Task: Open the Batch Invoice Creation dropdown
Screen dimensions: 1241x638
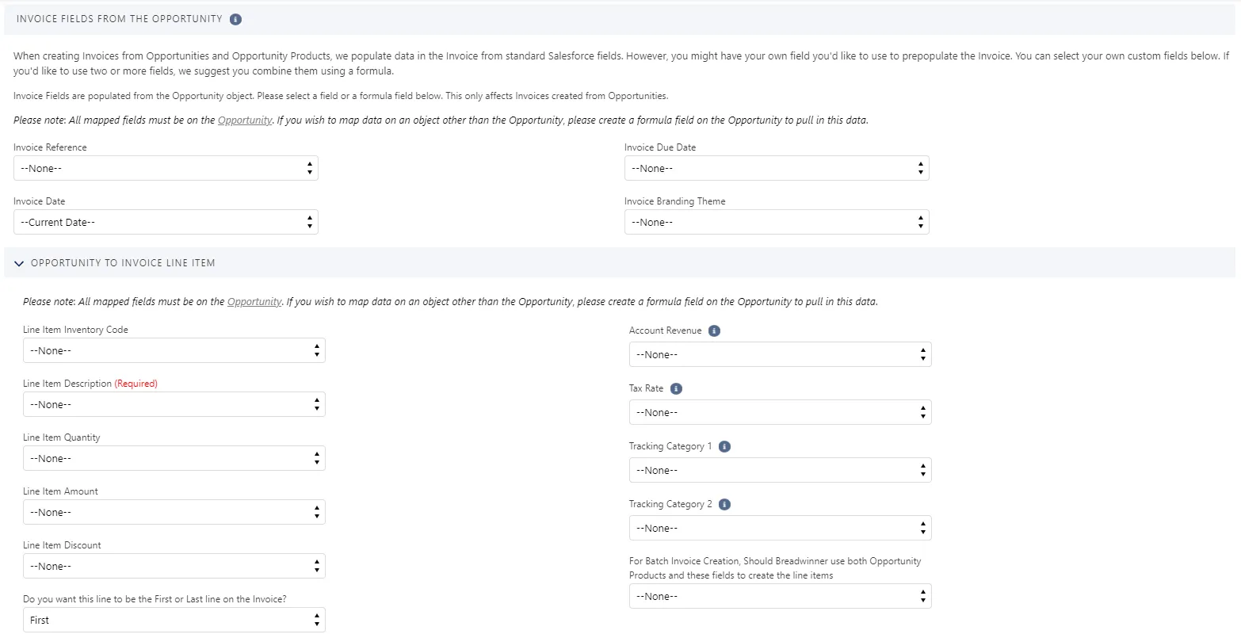Action: [781, 596]
